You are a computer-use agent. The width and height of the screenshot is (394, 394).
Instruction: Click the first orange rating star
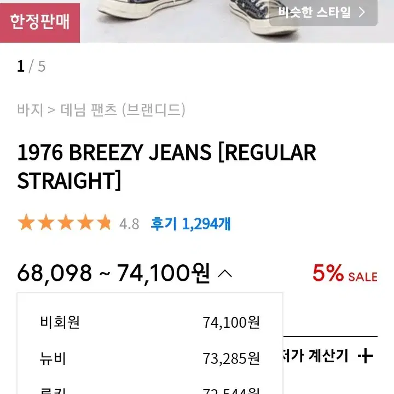[26, 222]
